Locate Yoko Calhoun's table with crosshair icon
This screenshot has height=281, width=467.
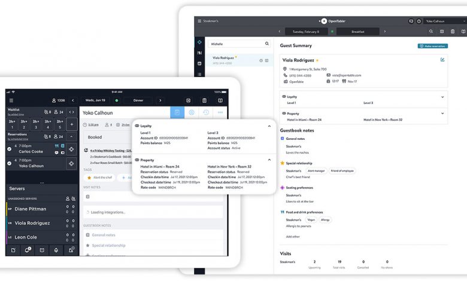71,164
